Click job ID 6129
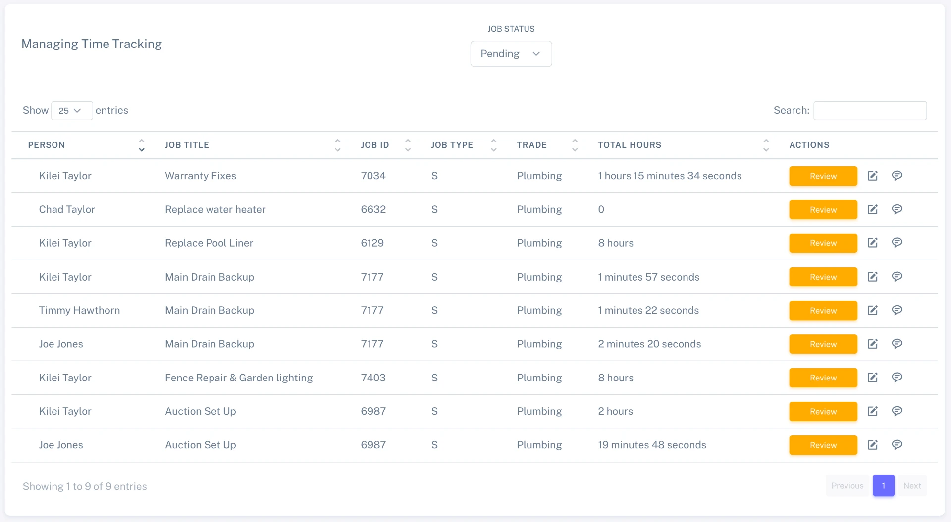Viewport: 951px width, 522px height. (372, 243)
